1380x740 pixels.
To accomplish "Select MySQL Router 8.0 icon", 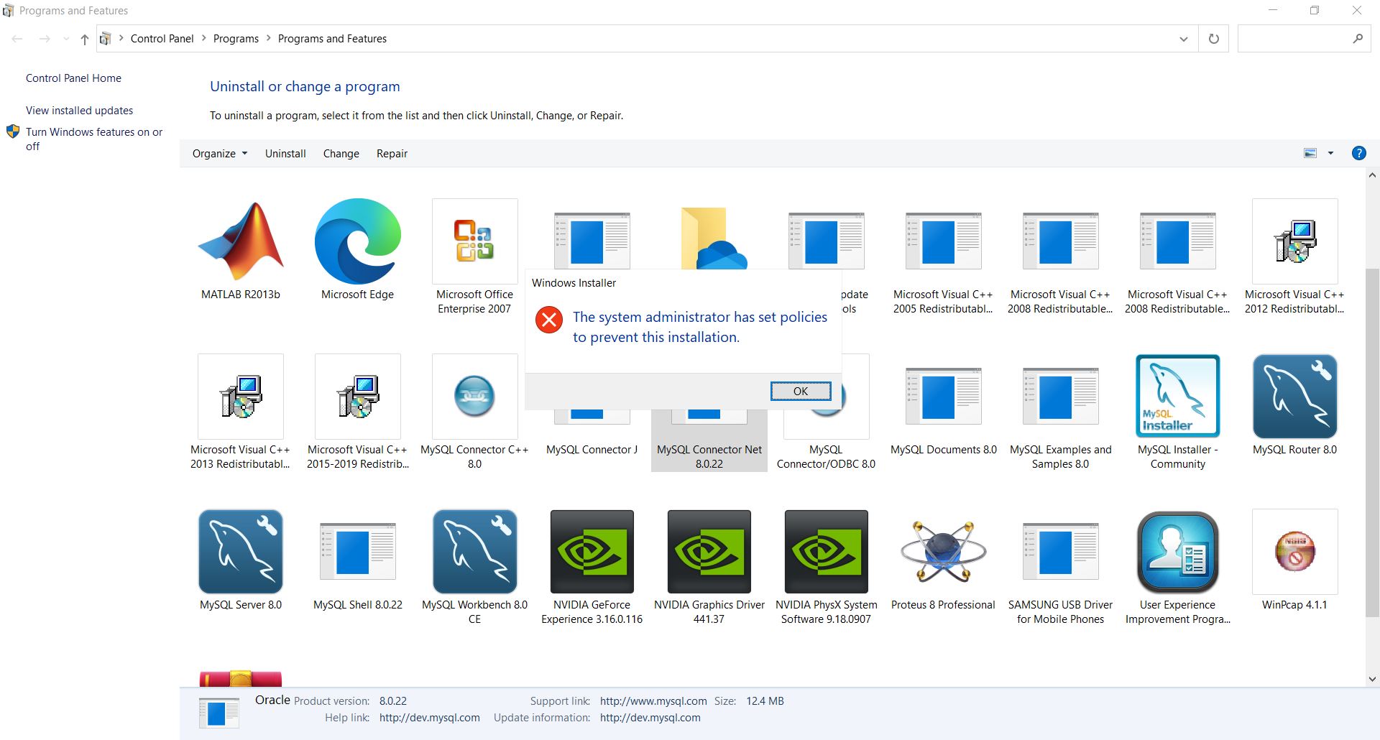I will coord(1295,397).
